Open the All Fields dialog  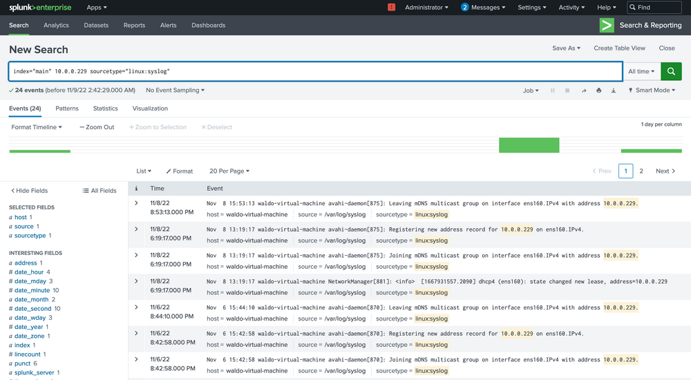(x=100, y=191)
